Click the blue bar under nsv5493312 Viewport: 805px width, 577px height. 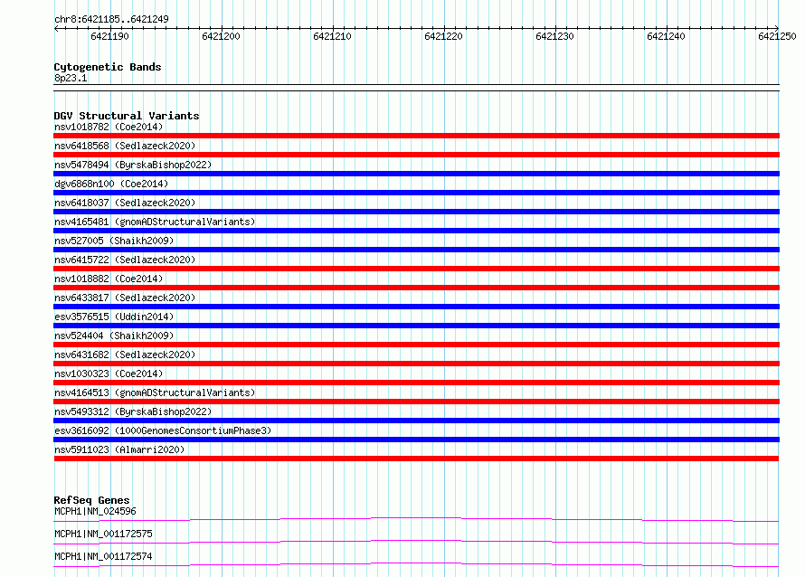point(416,421)
